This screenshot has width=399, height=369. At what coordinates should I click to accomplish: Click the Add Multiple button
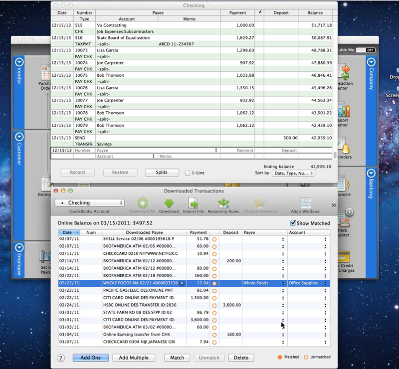point(134,358)
